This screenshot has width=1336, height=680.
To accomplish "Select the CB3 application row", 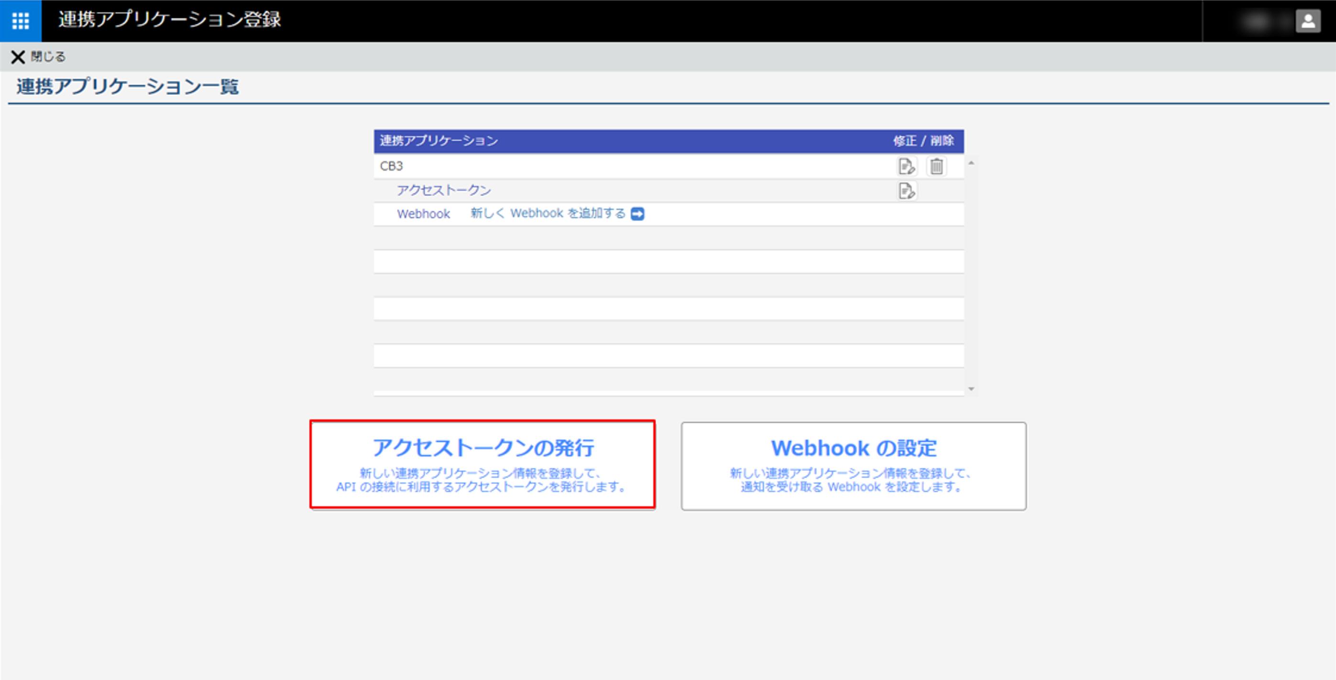I will pos(392,166).
